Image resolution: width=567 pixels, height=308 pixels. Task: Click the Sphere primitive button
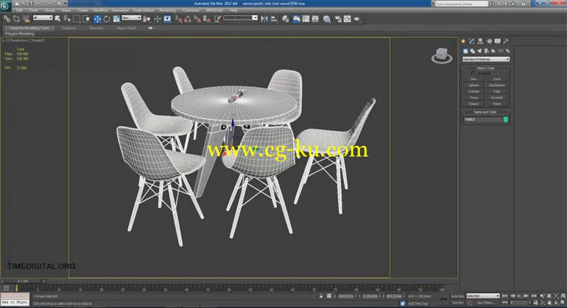(473, 85)
